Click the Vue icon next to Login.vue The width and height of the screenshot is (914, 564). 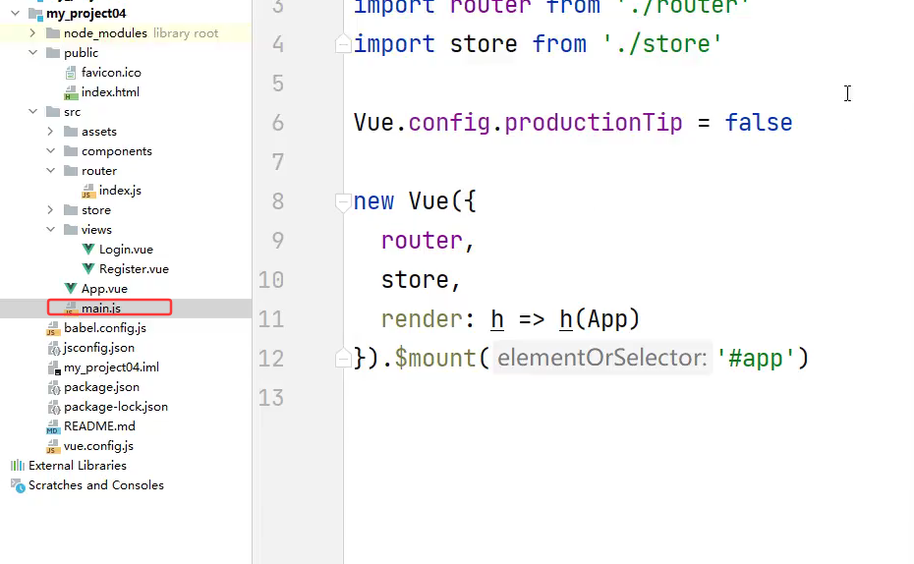[x=88, y=250]
